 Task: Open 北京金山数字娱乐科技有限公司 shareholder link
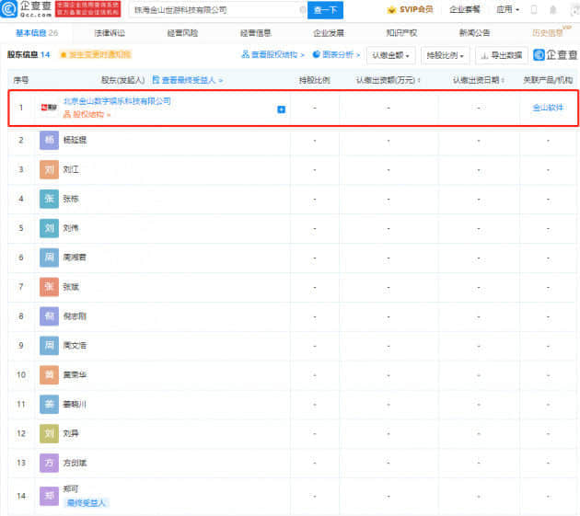117,101
